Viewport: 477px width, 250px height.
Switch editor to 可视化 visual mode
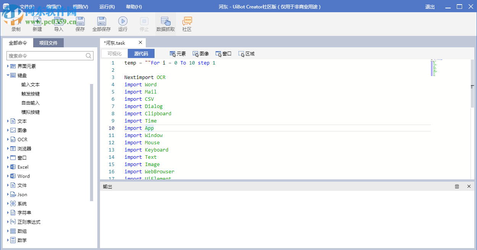114,53
